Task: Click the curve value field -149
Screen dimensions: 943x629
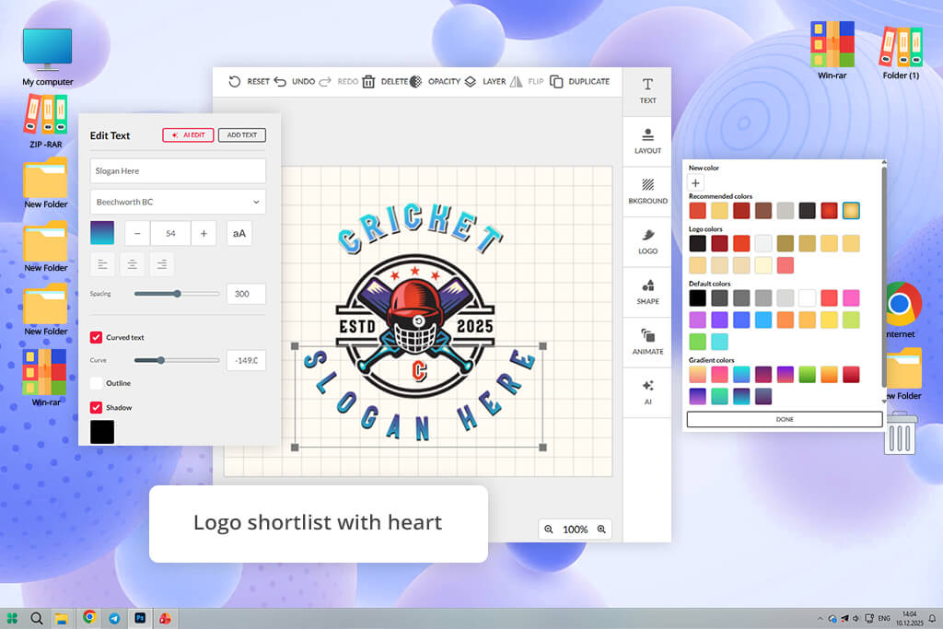Action: point(246,360)
